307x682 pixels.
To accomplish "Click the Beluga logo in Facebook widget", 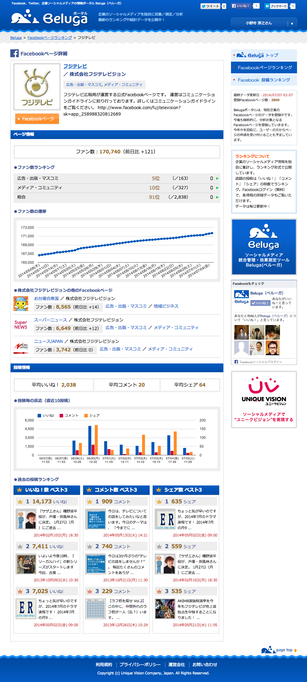I will click(x=242, y=297).
